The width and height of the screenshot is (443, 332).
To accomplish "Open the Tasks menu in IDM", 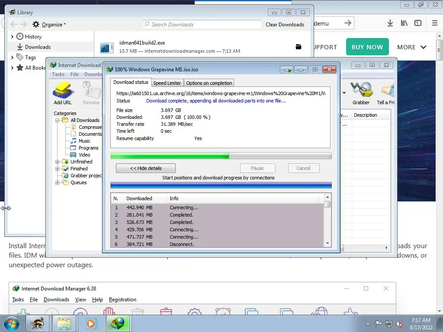I will click(x=58, y=74).
